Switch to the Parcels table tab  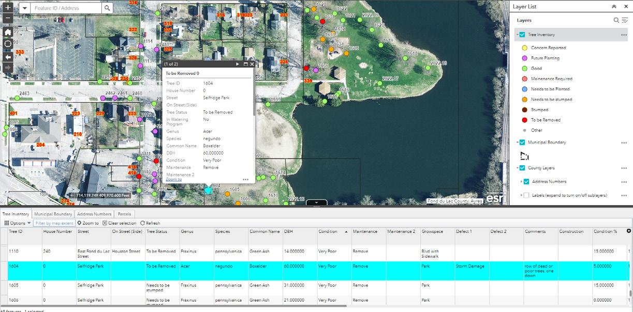pos(125,214)
